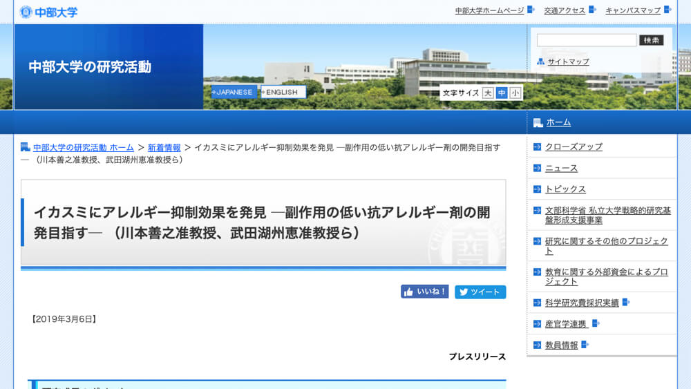This screenshot has width=691, height=389.
Task: Click the Twitter tweet button
Action: (x=480, y=292)
